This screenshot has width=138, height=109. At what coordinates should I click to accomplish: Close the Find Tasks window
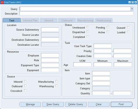click(136, 2)
